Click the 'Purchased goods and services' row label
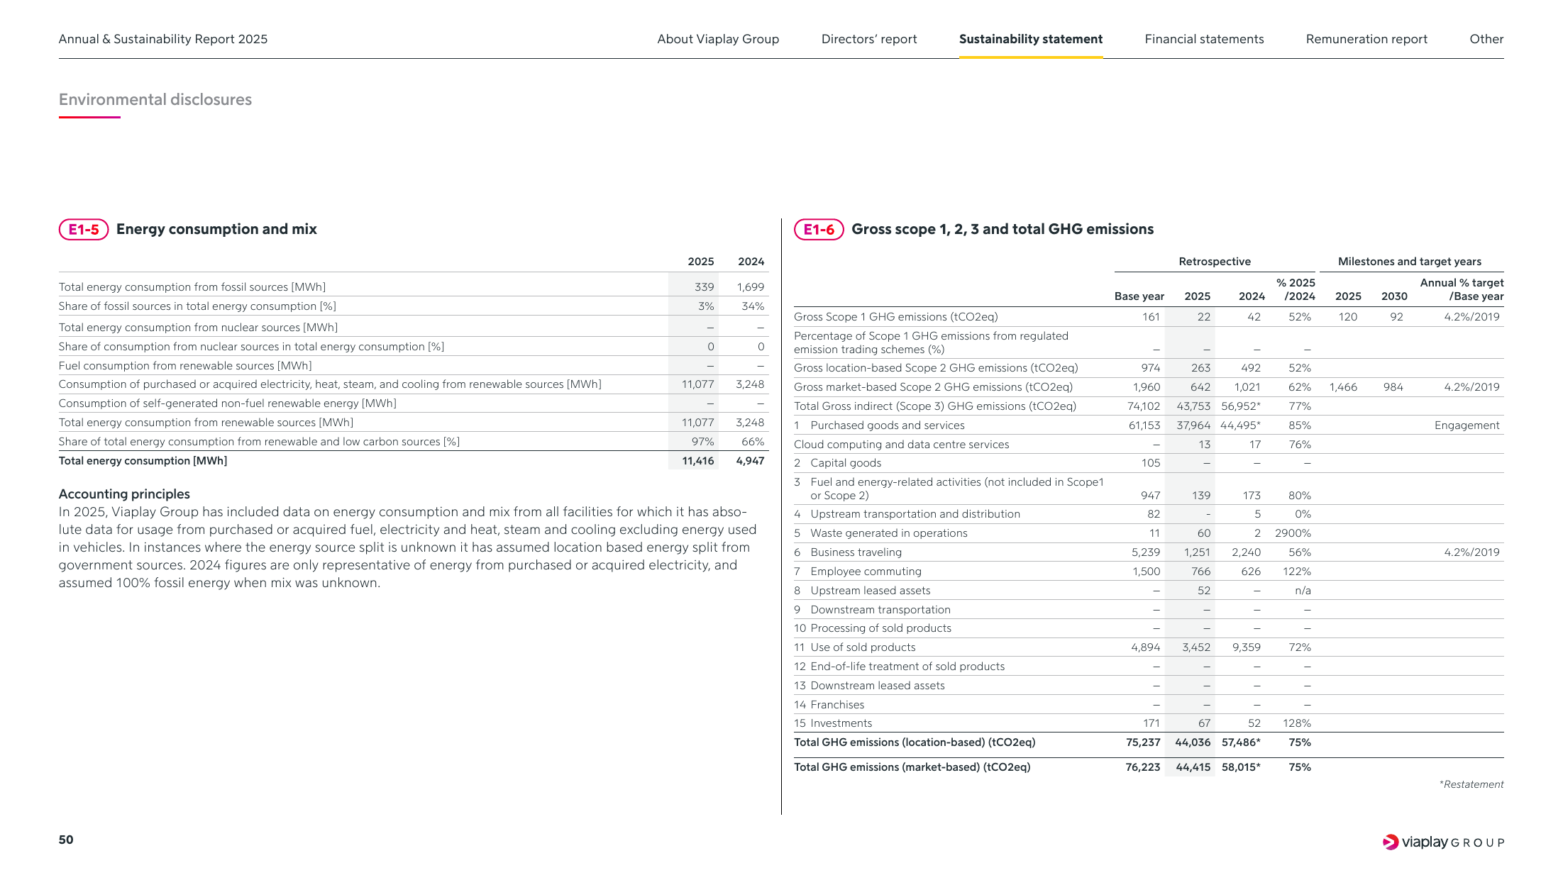 pos(888,425)
